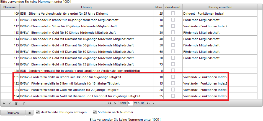This screenshot has width=263, height=121.
Task: Toggle 'deaktivierte Ehrungen anzeigen' checkbox
Action: [x=38, y=112]
